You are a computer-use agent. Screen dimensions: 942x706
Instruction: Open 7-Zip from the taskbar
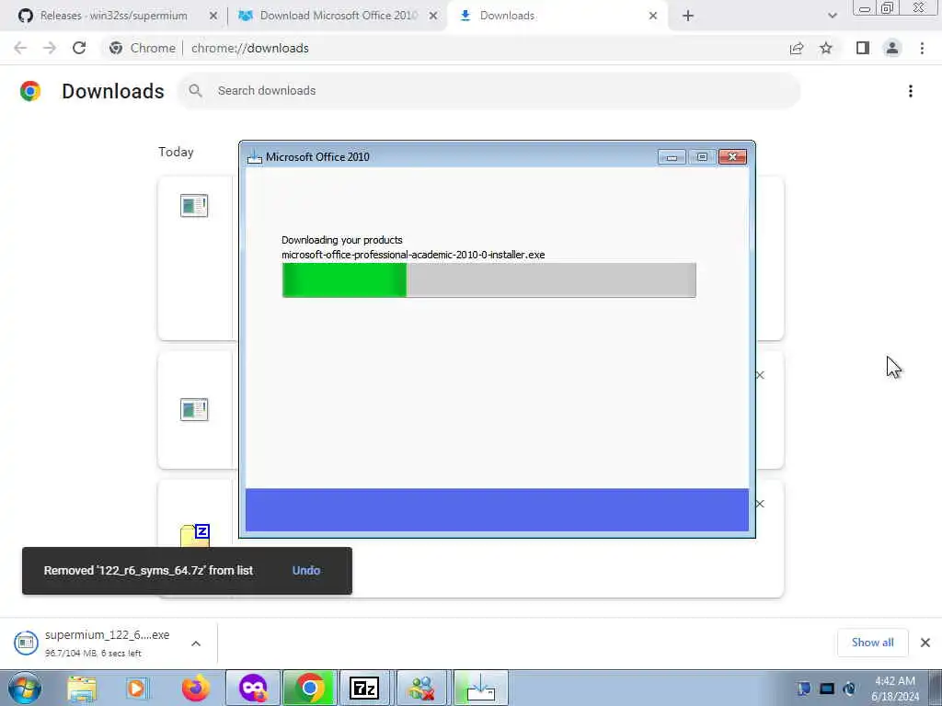click(364, 688)
